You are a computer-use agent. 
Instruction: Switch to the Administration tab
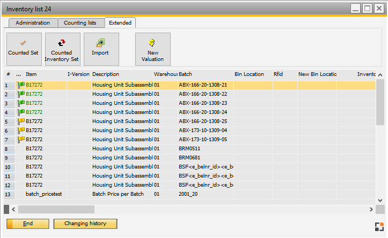(x=33, y=23)
